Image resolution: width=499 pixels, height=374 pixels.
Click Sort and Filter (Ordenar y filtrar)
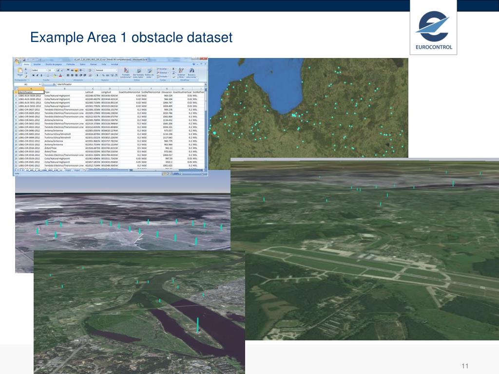click(x=181, y=72)
